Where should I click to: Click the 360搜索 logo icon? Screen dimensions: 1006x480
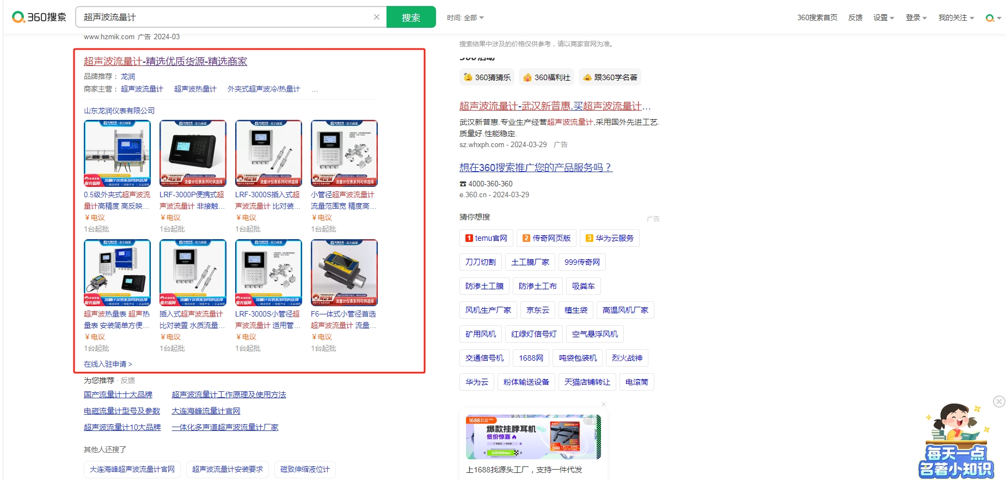pos(19,17)
